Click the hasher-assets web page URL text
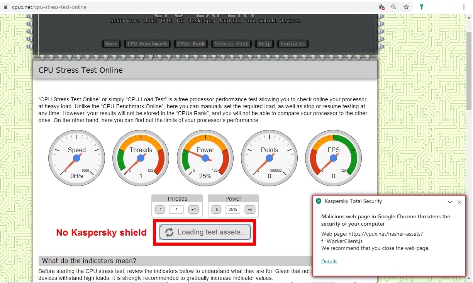 (x=372, y=237)
